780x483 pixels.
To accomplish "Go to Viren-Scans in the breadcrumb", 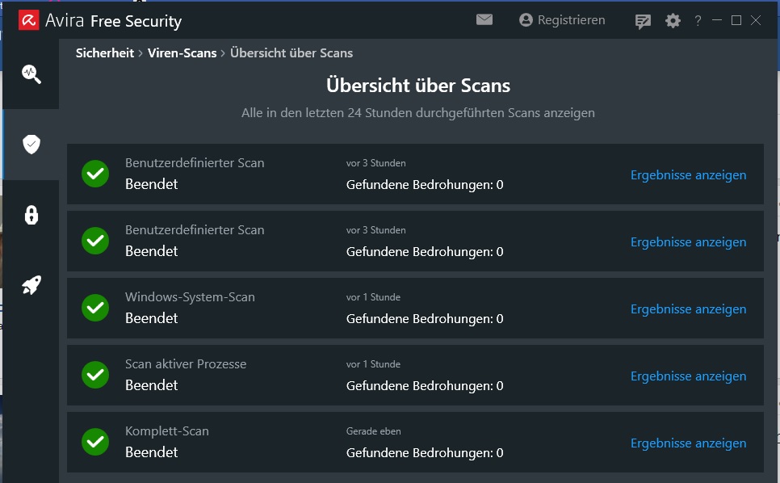I will pyautogui.click(x=182, y=53).
